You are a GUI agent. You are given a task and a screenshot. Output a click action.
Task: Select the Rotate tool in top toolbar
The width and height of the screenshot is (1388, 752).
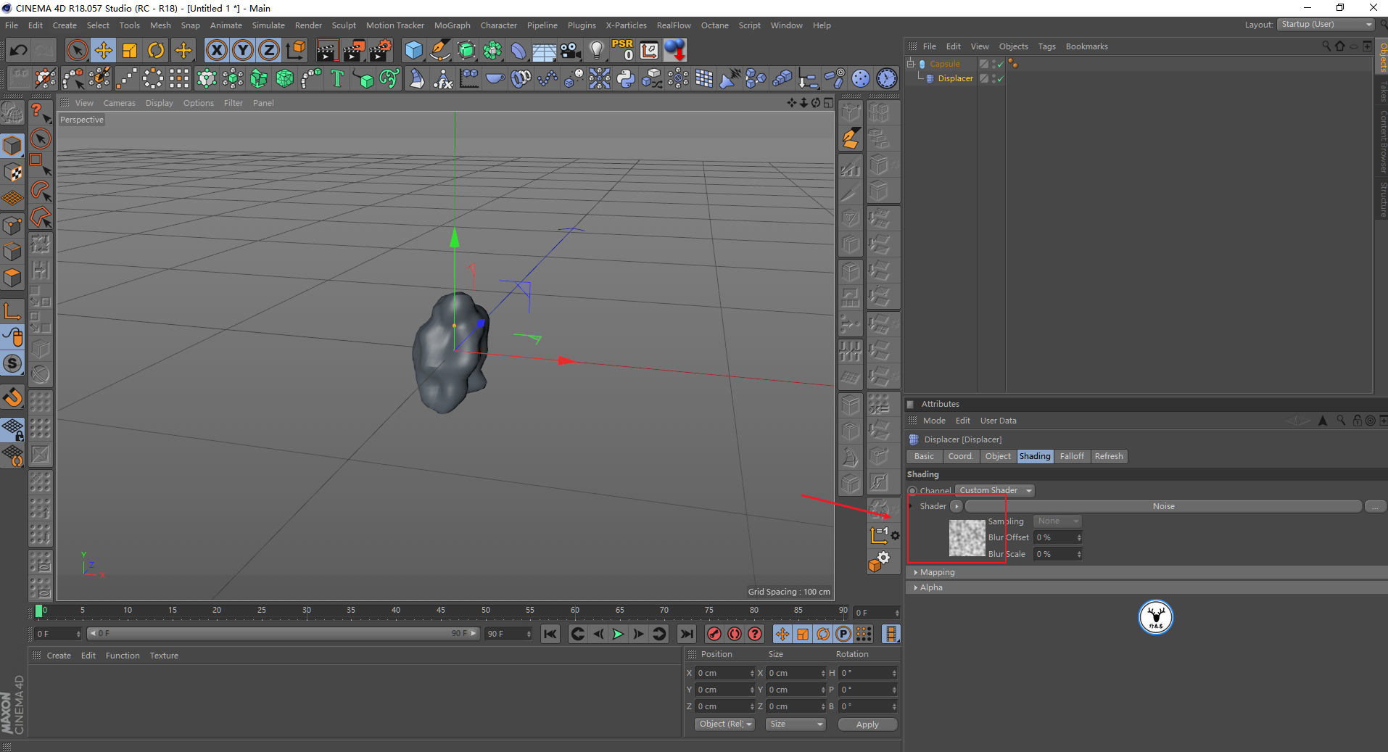[x=156, y=50]
